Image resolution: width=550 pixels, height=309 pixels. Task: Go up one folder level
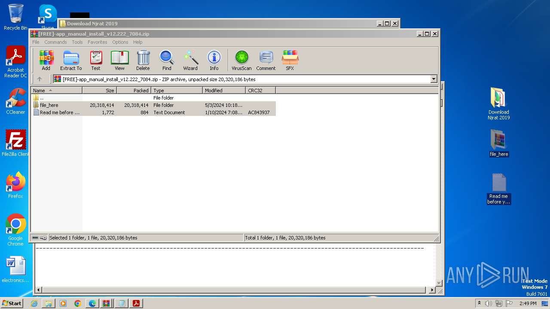click(40, 79)
